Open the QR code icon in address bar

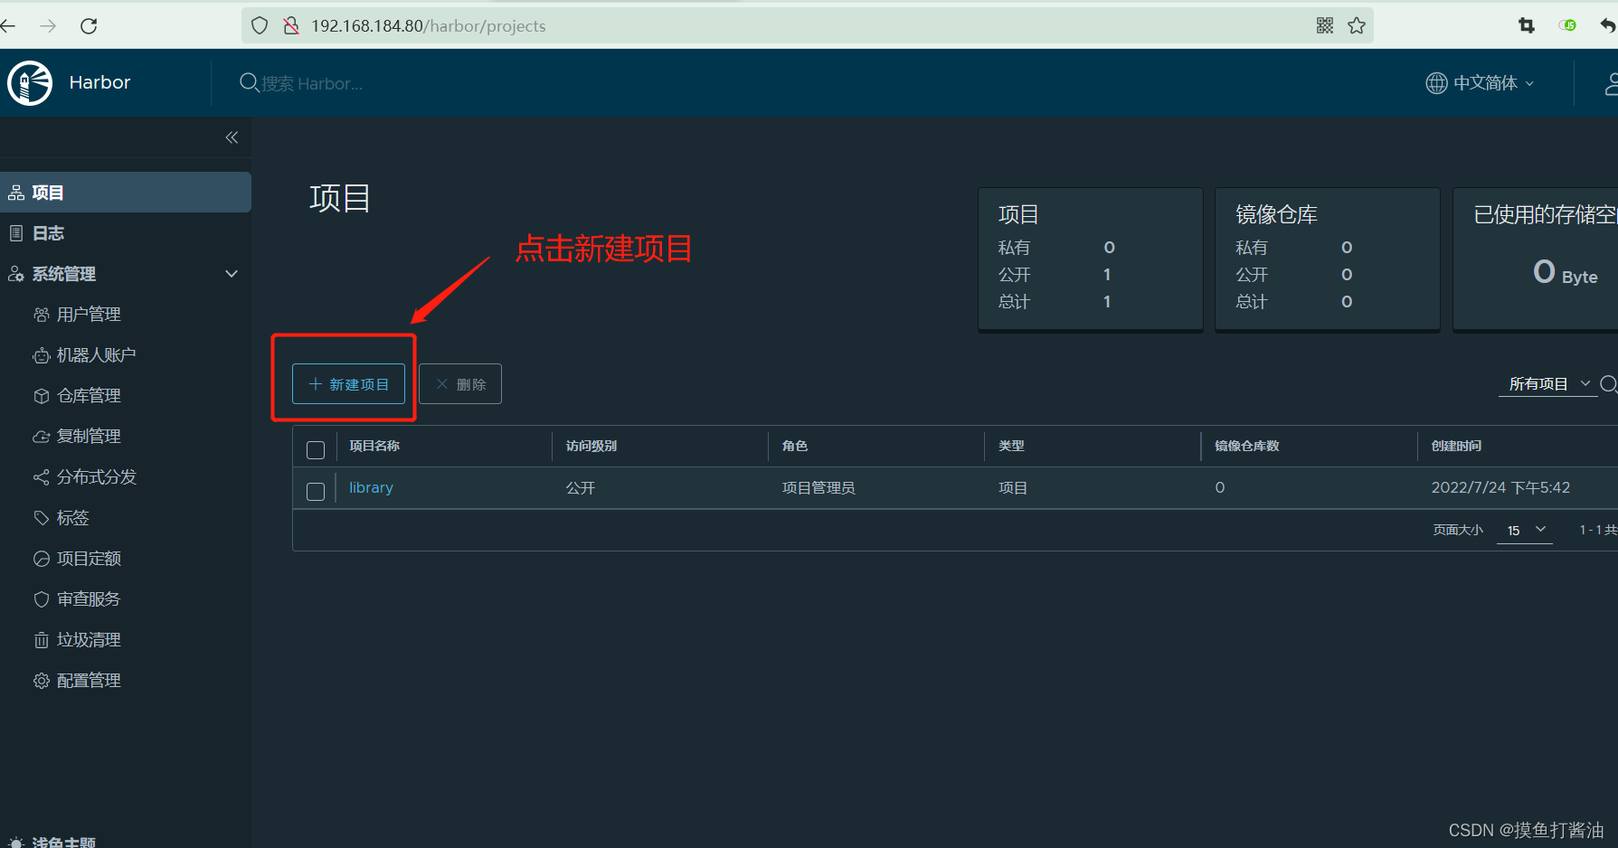click(1325, 26)
